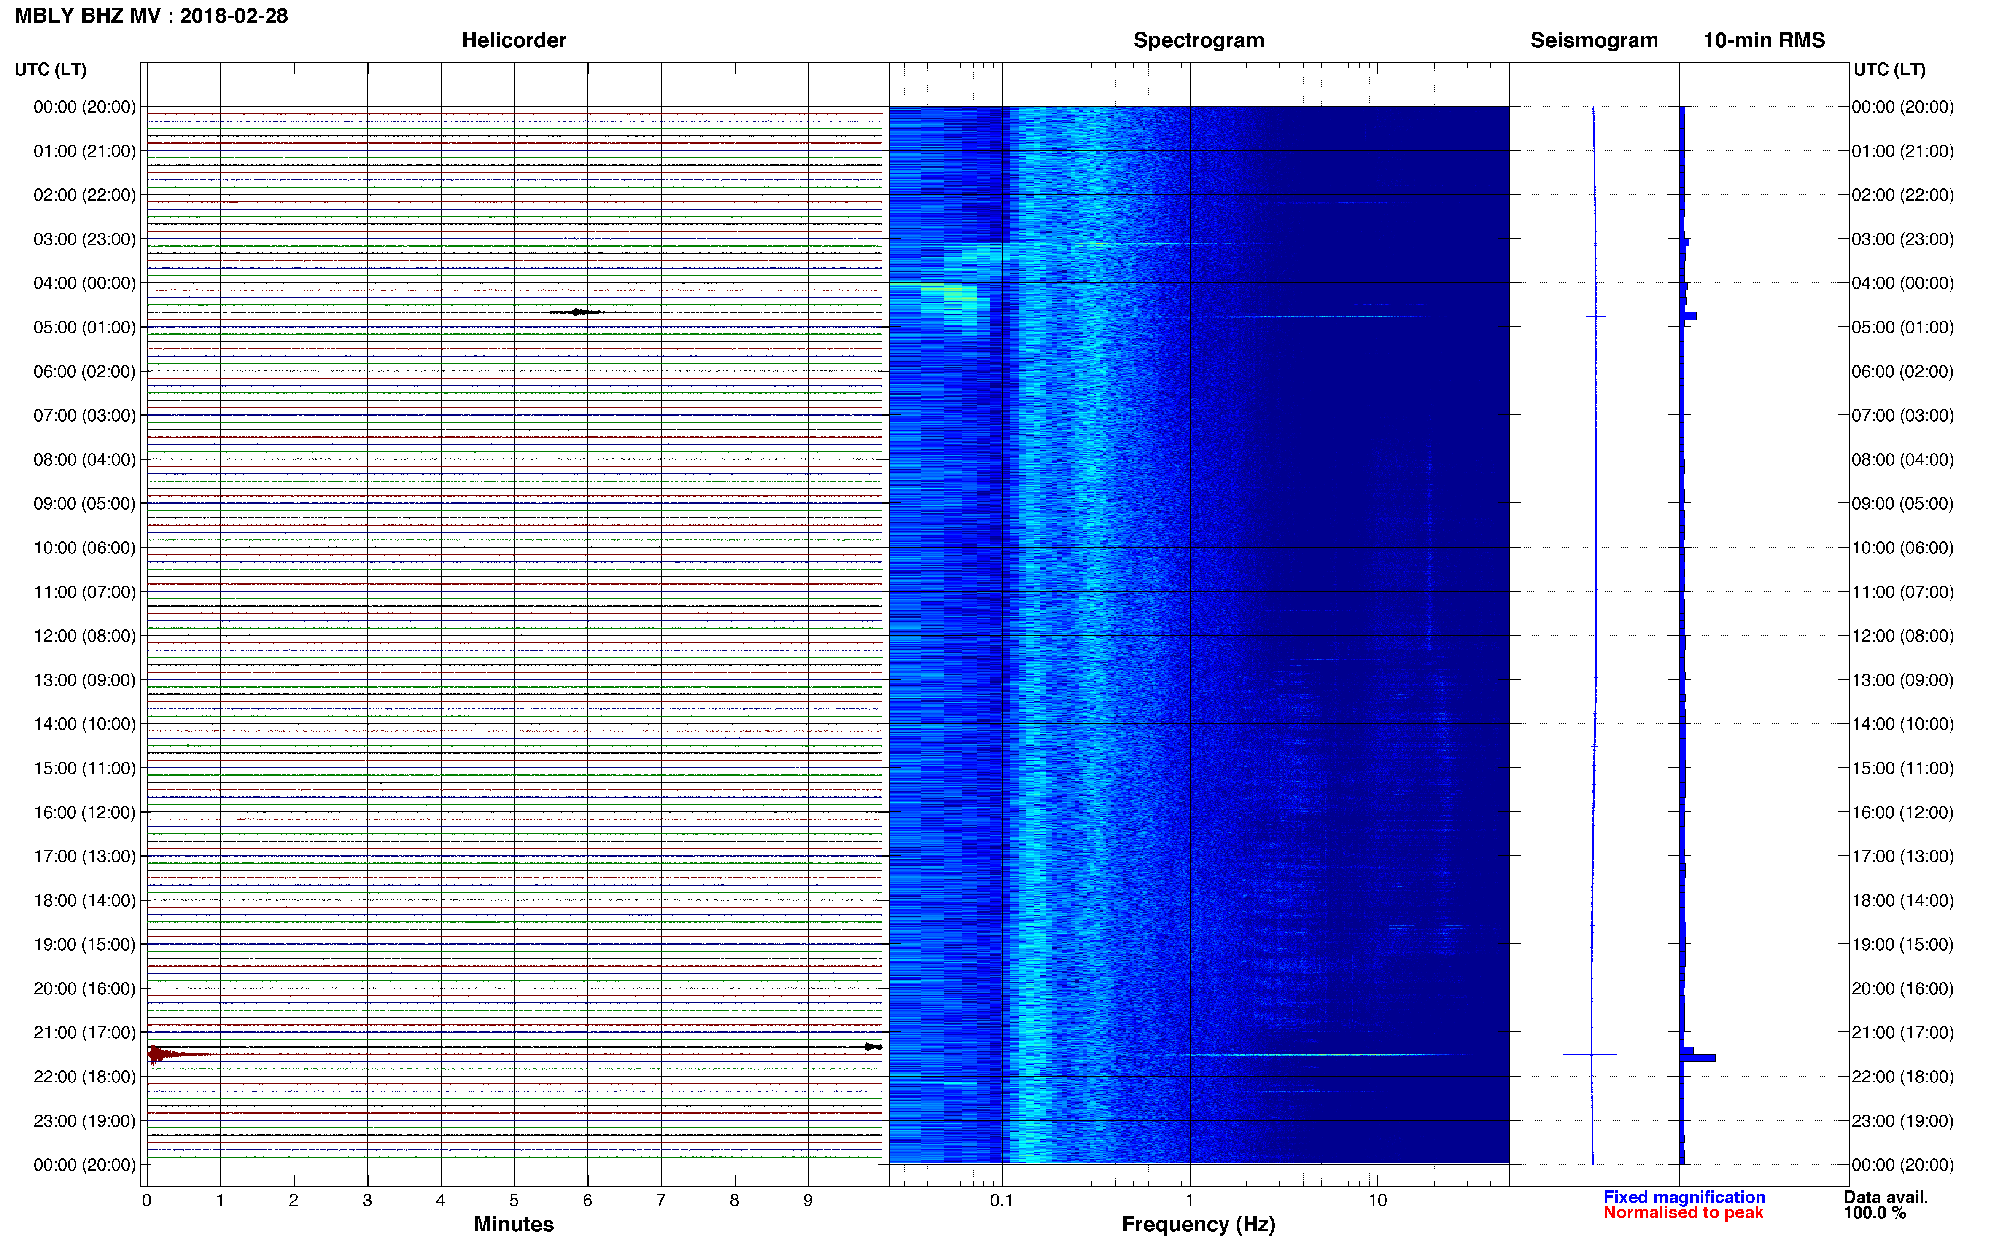The width and height of the screenshot is (1999, 1249).
Task: Click the right "UTC (LT)" axis label
Action: tap(1889, 70)
